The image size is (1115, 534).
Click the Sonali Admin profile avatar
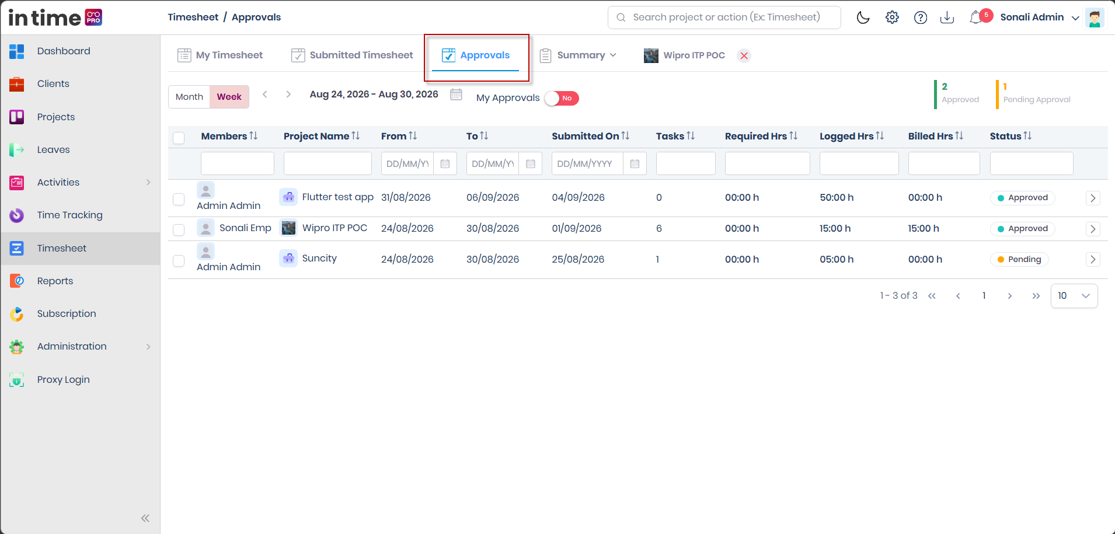[x=1095, y=18]
